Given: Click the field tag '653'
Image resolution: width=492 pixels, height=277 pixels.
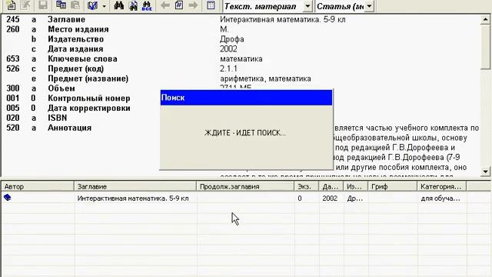Looking at the screenshot, I should (13, 59).
